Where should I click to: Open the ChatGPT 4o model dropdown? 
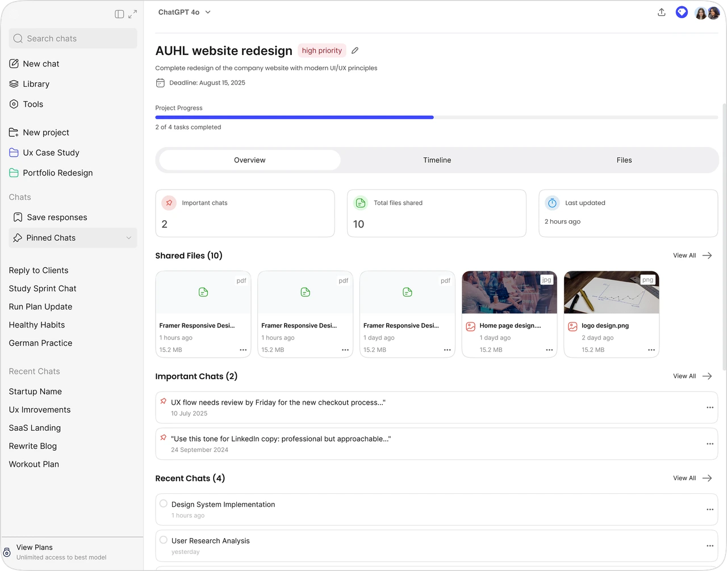(x=184, y=11)
